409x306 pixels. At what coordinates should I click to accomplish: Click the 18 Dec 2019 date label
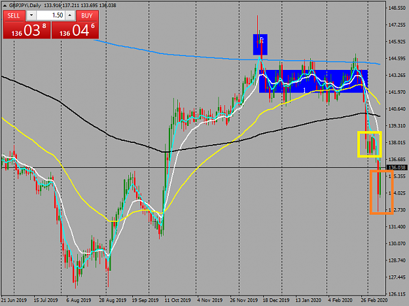pyautogui.click(x=276, y=300)
